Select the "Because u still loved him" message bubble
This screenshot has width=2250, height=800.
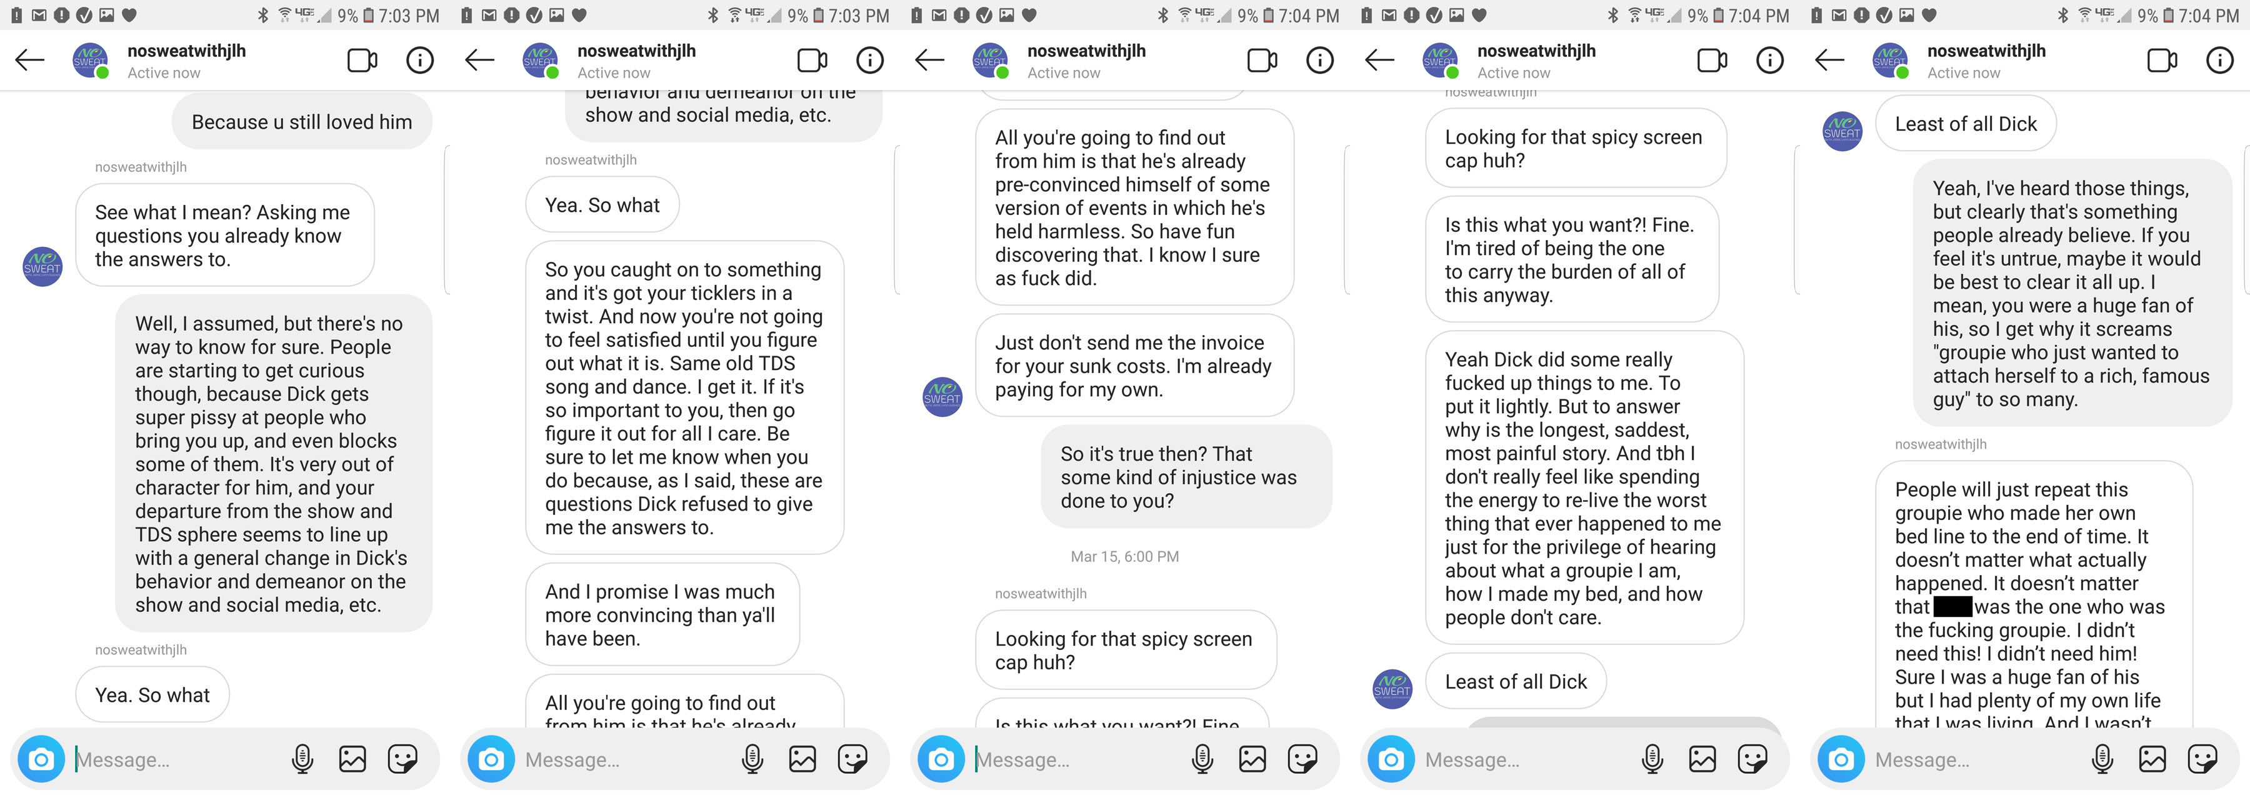(x=301, y=122)
